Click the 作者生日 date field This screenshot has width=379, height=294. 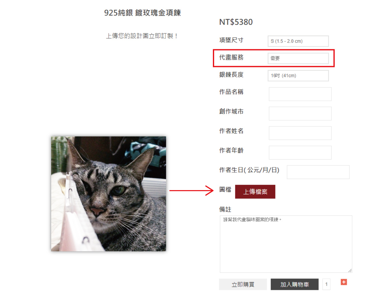[318, 172]
